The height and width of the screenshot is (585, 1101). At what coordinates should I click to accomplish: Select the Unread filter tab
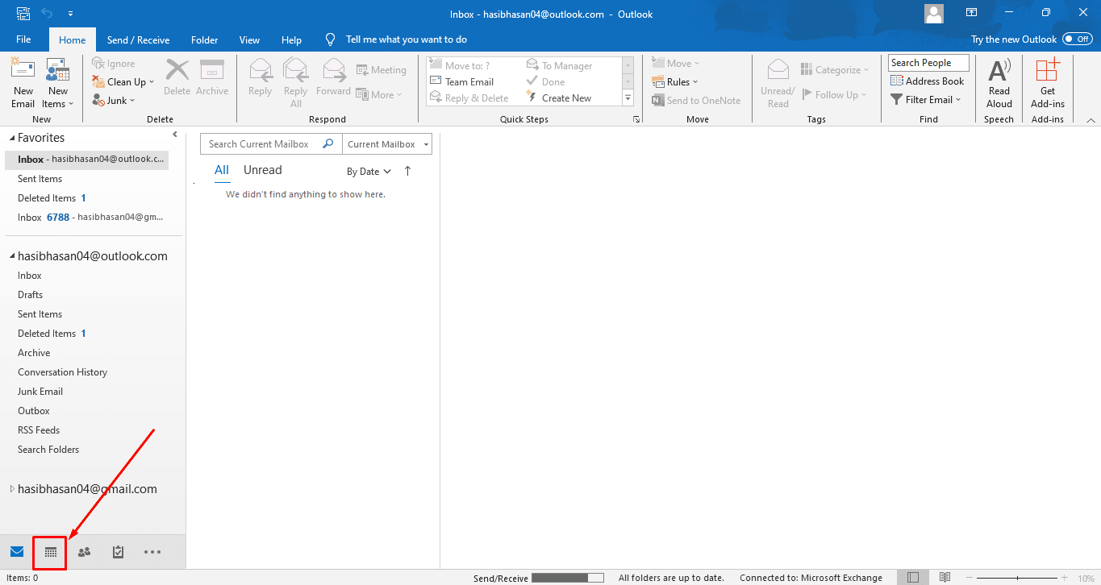[263, 170]
